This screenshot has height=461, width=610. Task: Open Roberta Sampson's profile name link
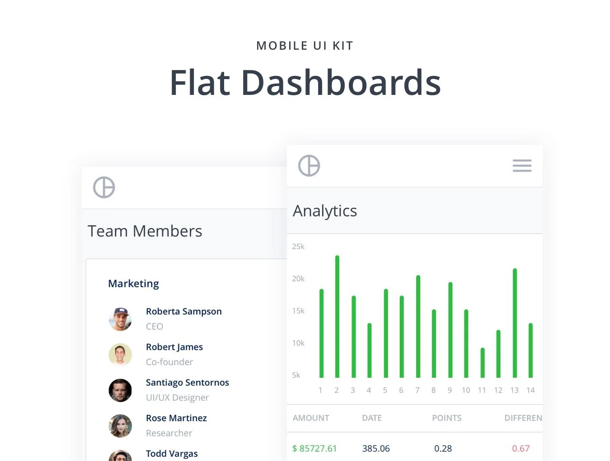184,311
